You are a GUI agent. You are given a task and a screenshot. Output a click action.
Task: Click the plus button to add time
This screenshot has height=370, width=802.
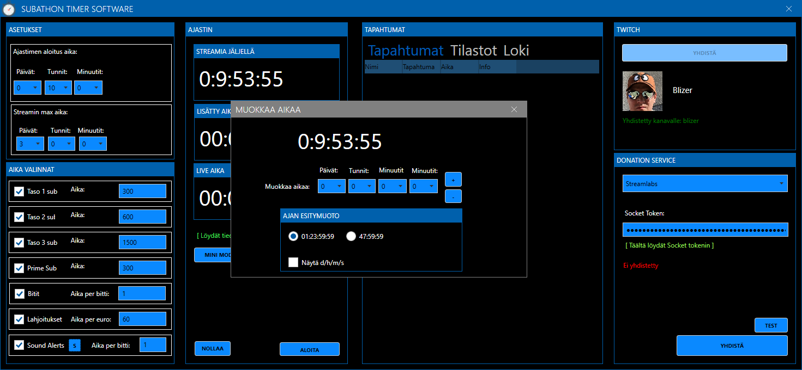coord(453,180)
